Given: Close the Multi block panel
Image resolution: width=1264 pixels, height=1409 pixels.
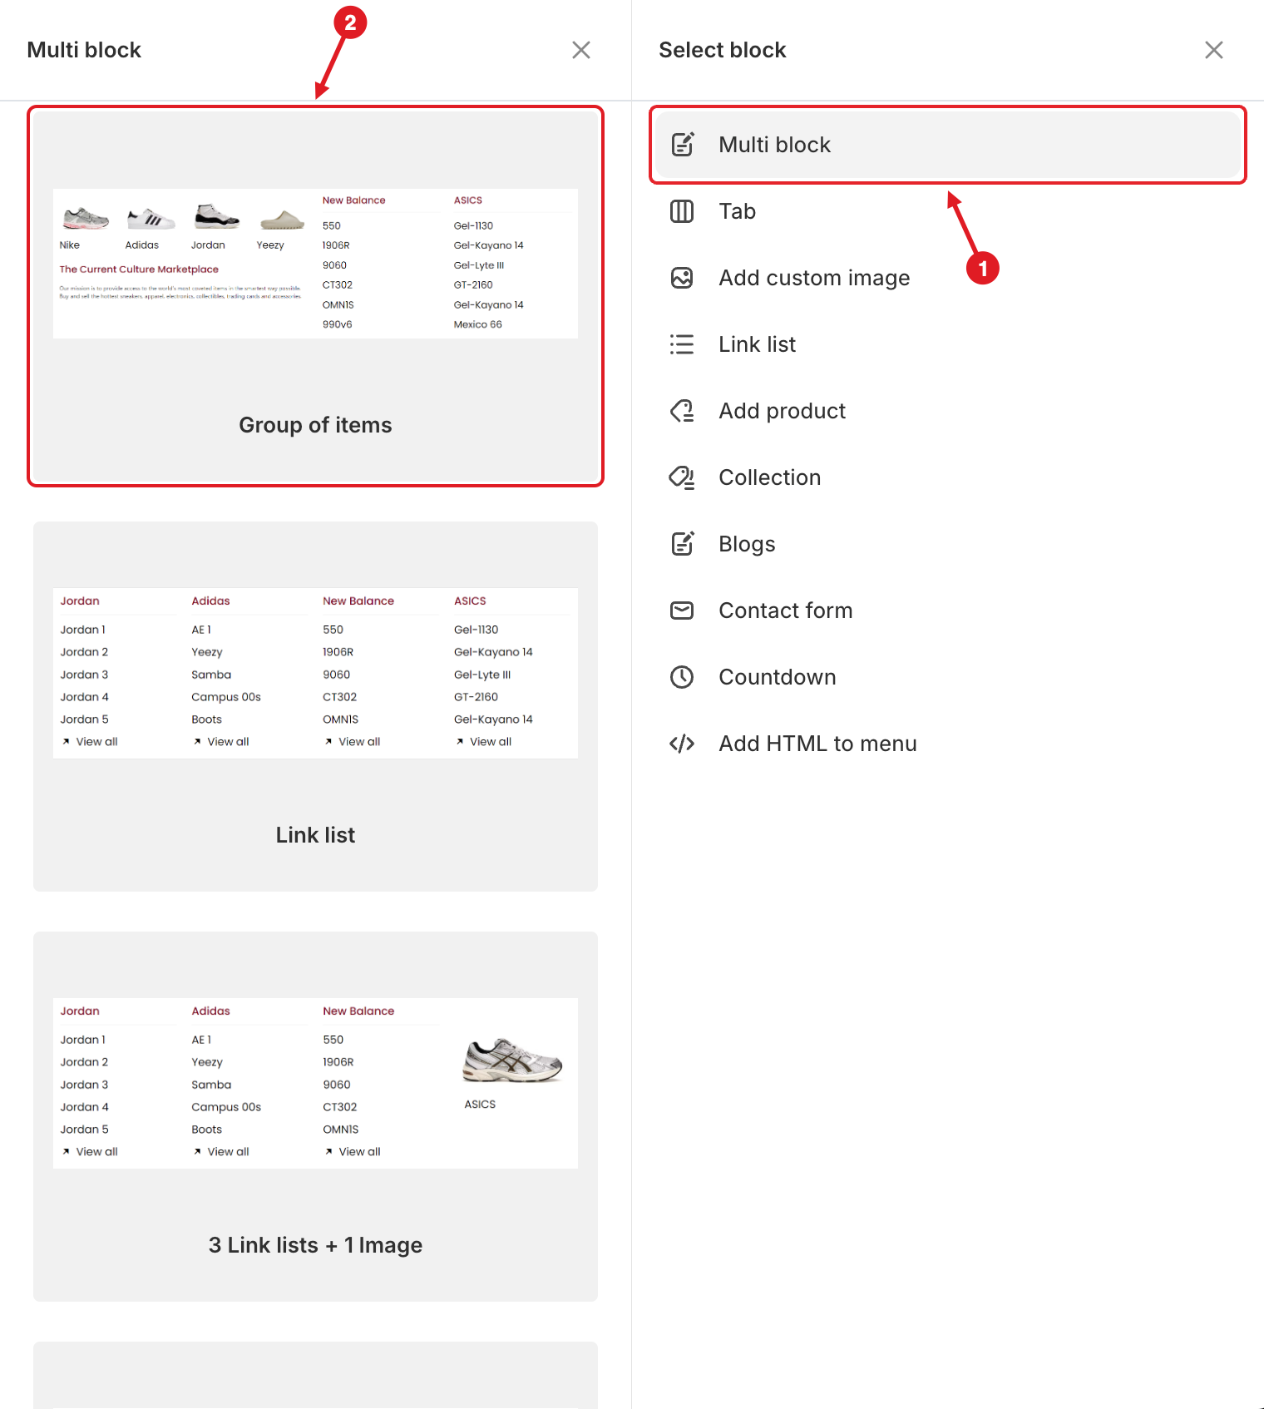Looking at the screenshot, I should coord(581,50).
